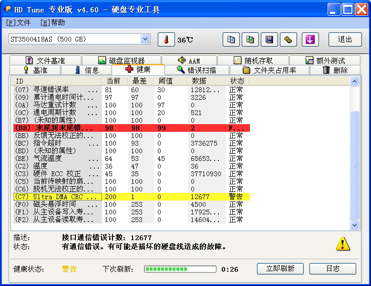The image size is (371, 286).
Task: Select the (09) 累计通电时间计 row
Action: [x=132, y=97]
